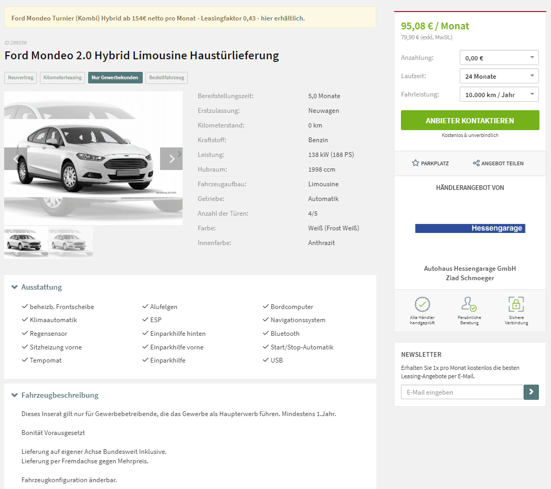Click the 1998 ccm Hubraum value

pos(322,169)
